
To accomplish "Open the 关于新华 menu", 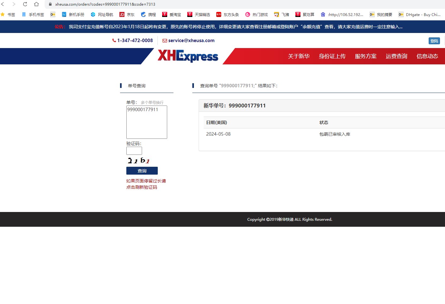I will [299, 56].
